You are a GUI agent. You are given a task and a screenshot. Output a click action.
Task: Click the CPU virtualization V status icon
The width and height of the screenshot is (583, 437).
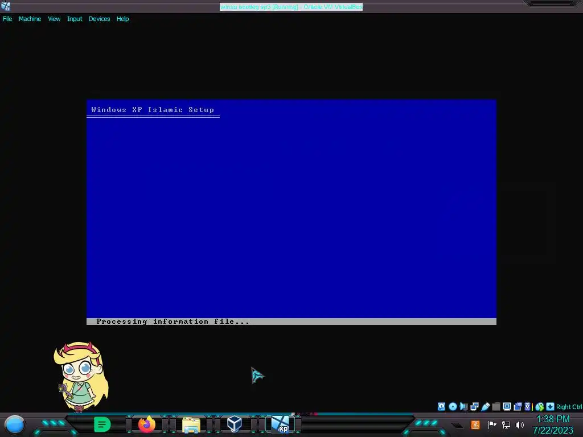click(x=528, y=406)
